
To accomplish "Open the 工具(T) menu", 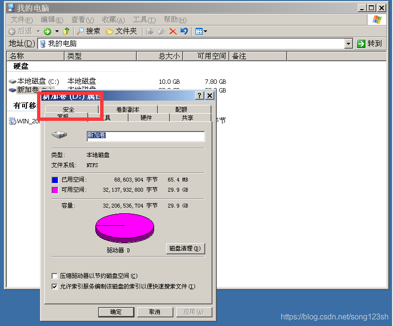I will (x=144, y=20).
